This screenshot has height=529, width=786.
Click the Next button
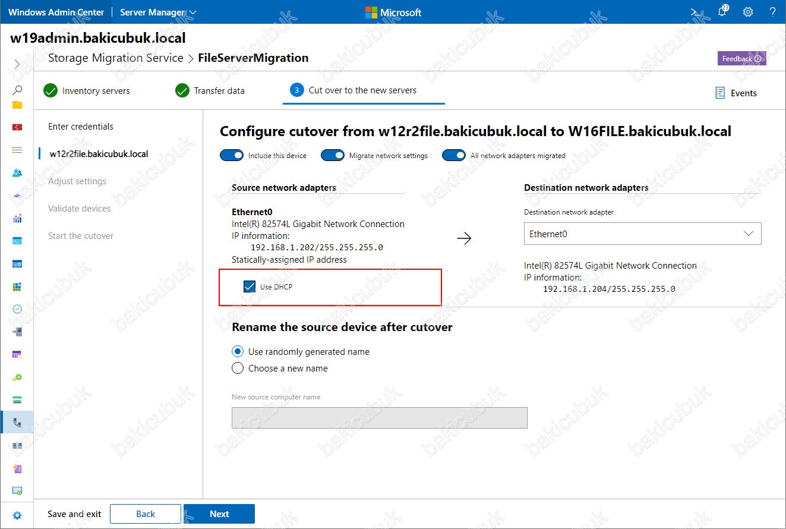pyautogui.click(x=219, y=514)
